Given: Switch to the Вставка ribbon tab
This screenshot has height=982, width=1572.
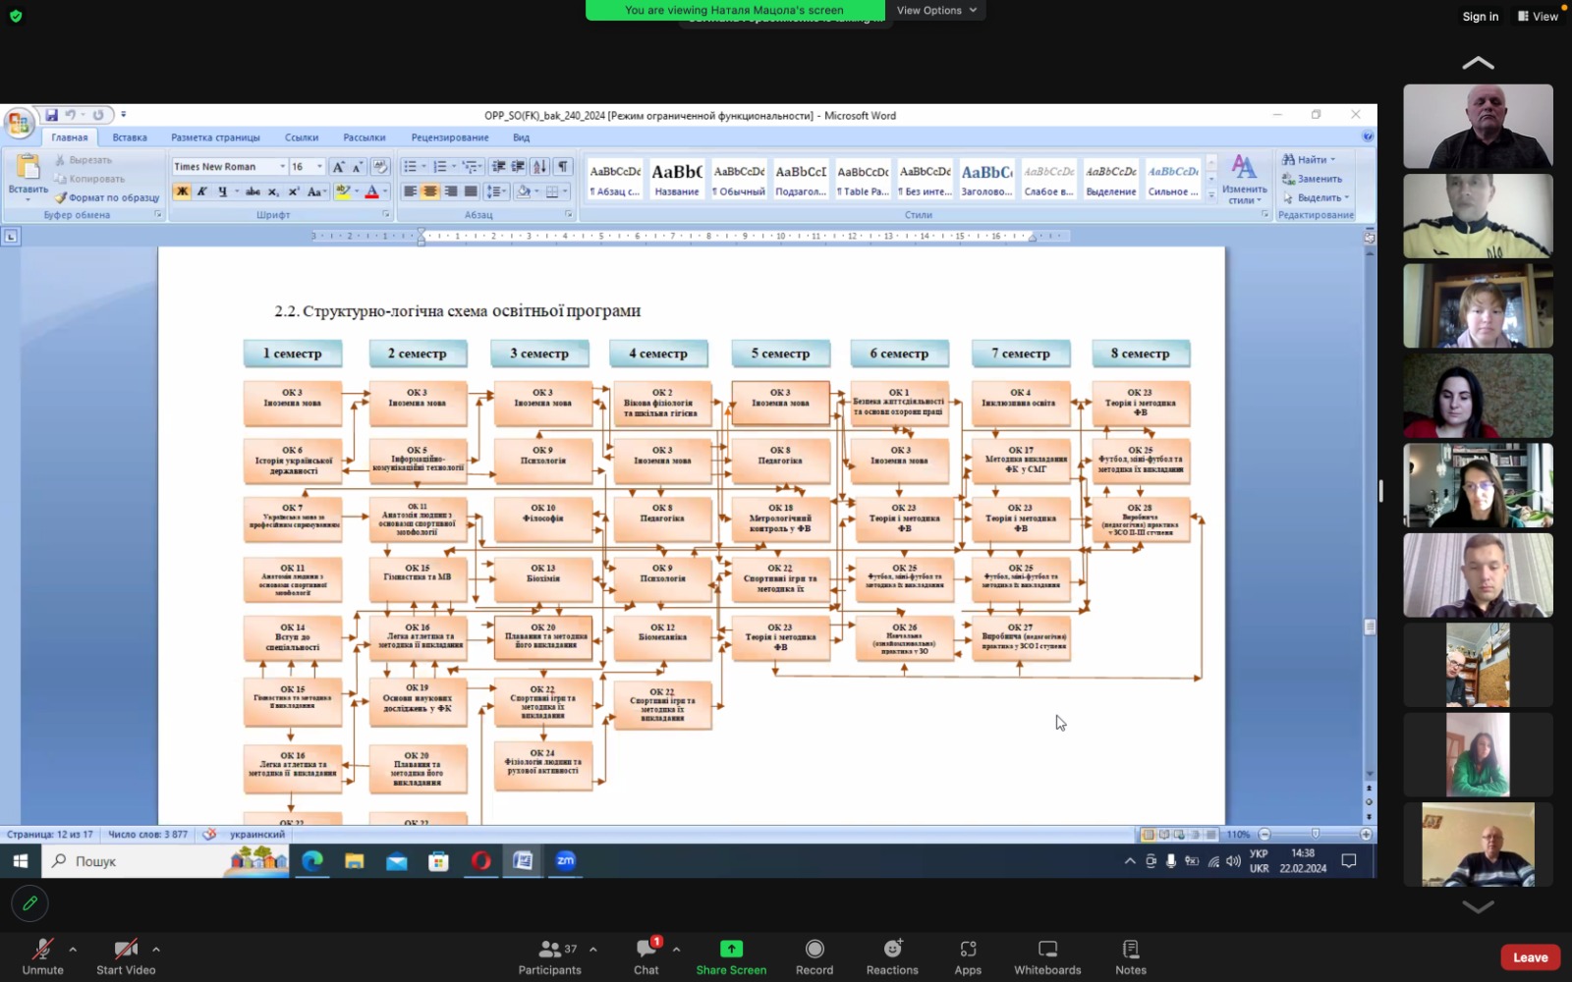Looking at the screenshot, I should 130,137.
